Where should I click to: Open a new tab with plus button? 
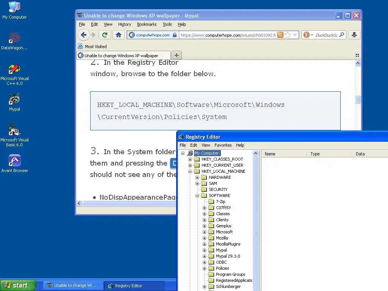click(x=177, y=55)
